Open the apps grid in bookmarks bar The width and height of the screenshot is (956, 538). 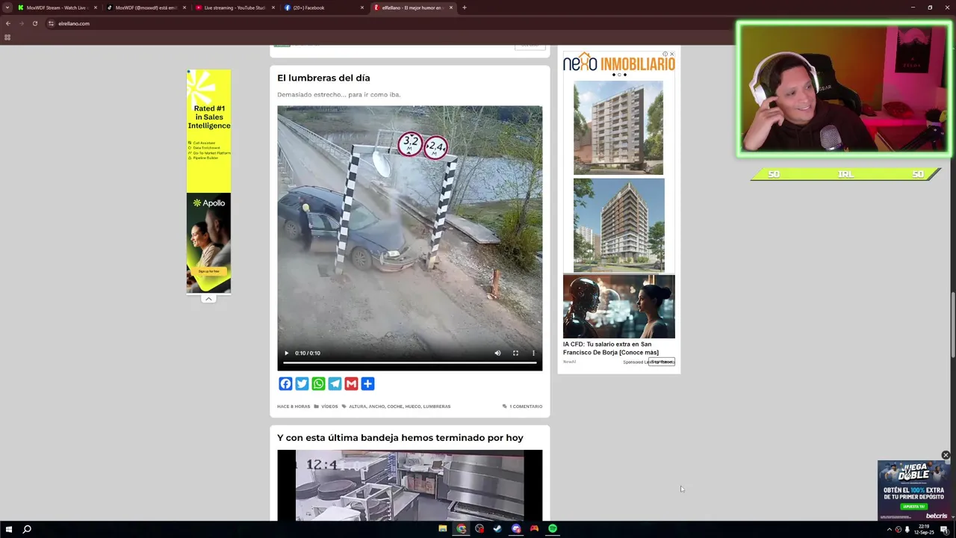point(7,37)
